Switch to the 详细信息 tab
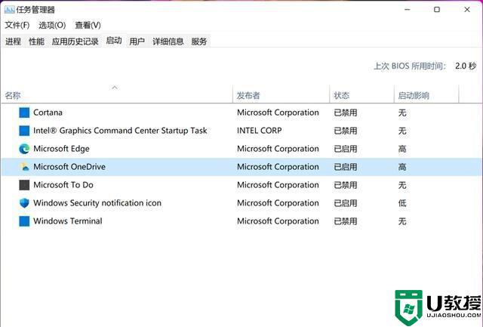Image resolution: width=483 pixels, height=327 pixels. [168, 42]
